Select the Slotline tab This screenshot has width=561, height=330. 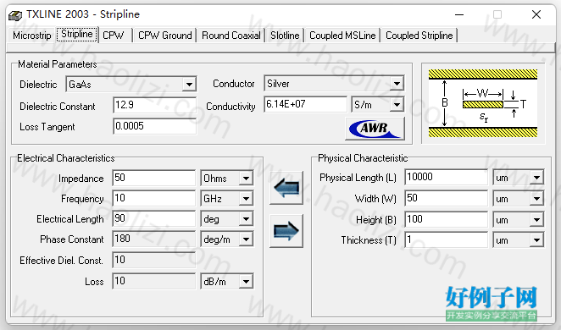pyautogui.click(x=285, y=36)
